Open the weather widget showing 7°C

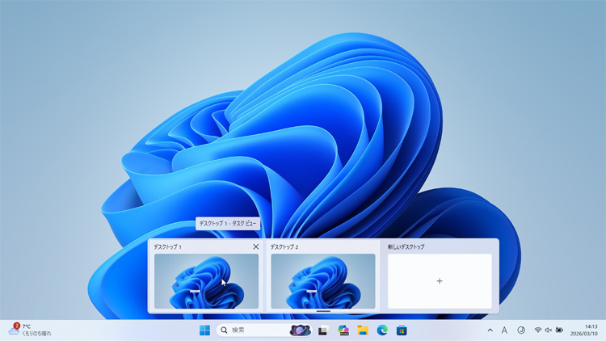29,330
